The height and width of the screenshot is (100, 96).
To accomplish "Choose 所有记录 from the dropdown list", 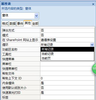I will (x=67, y=49).
